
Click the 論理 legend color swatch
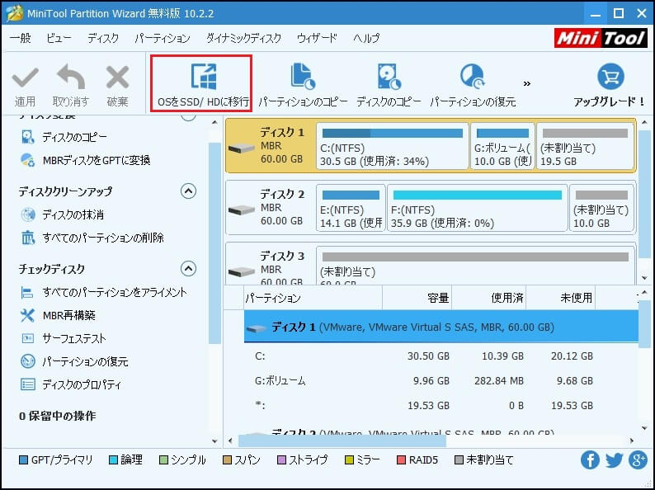(113, 460)
